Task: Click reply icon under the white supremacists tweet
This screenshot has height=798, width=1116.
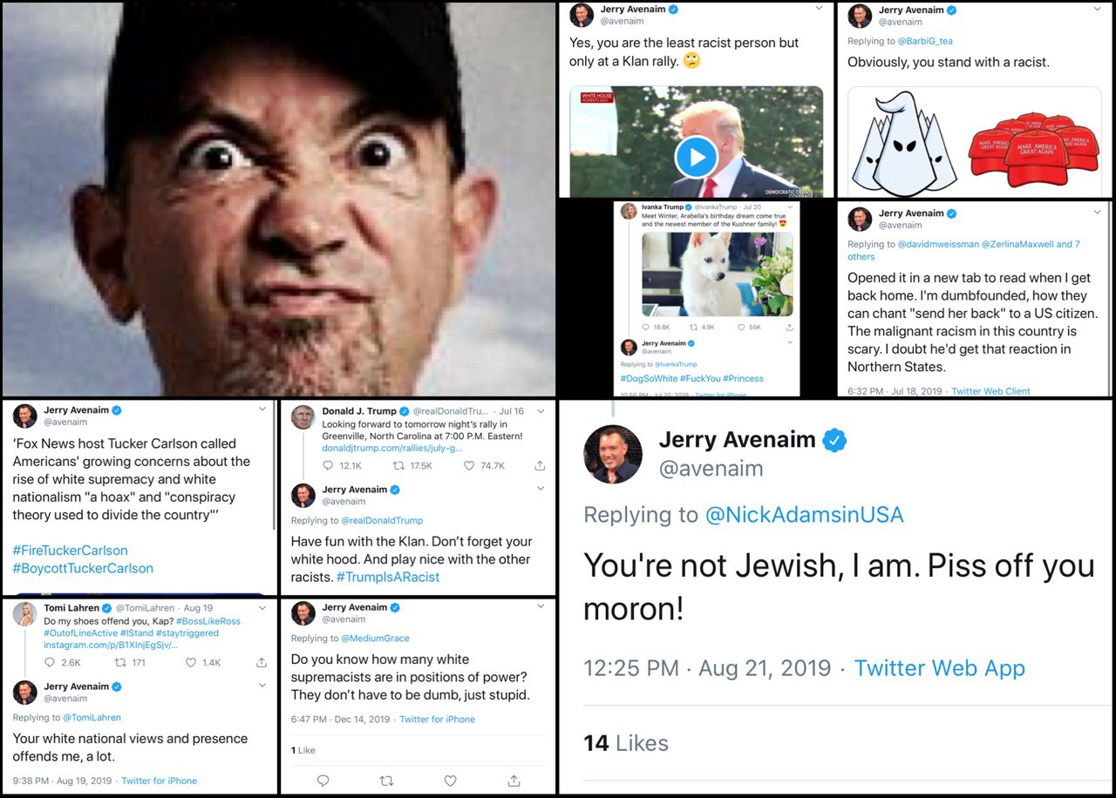Action: coord(323,781)
